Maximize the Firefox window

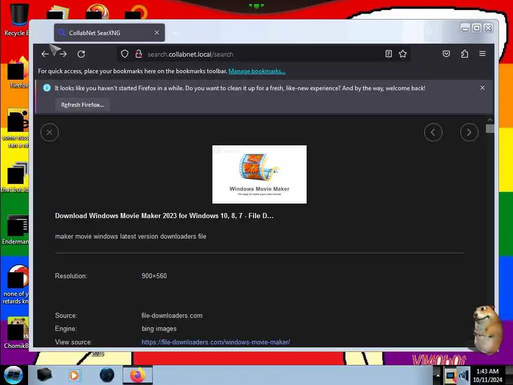tap(477, 29)
